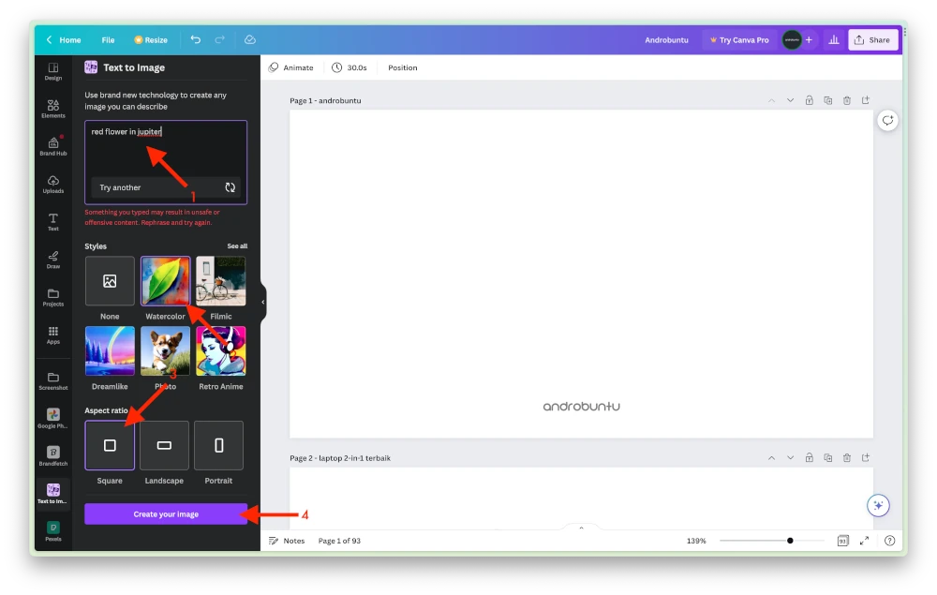Collapse the left side panel
This screenshot has height=595, width=937.
pyautogui.click(x=263, y=302)
